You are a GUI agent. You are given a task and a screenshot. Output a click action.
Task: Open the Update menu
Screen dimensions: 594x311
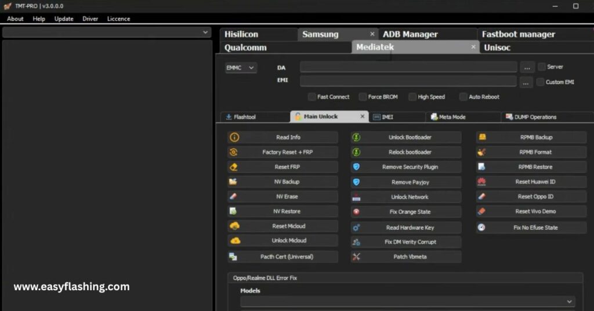pyautogui.click(x=64, y=19)
